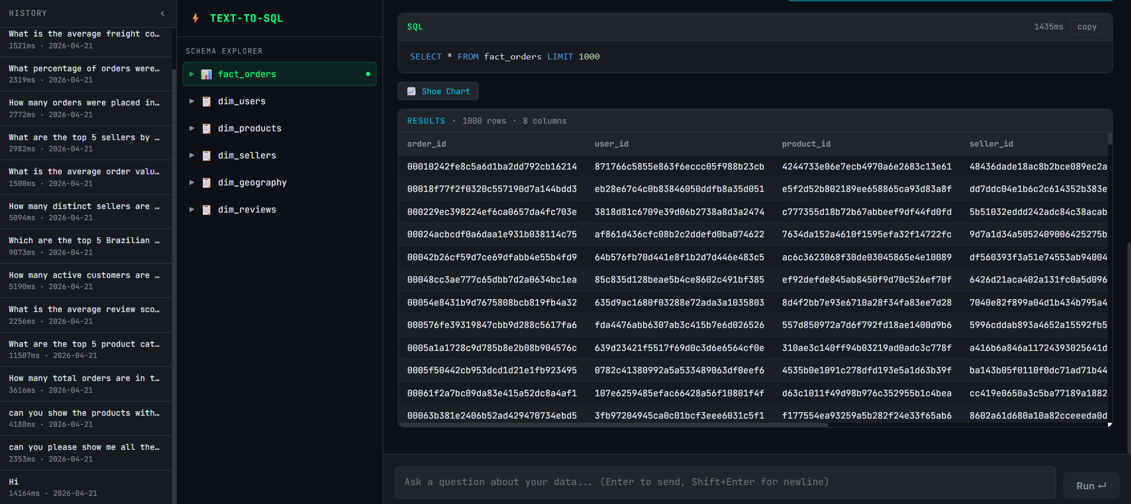
Task: Select the dim_products table
Action: [279, 128]
